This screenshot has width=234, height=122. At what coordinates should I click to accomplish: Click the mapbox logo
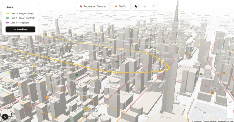click(x=7, y=120)
